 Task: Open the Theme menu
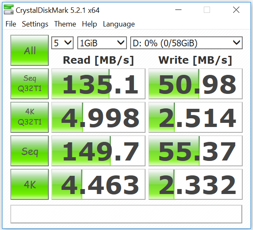click(65, 24)
